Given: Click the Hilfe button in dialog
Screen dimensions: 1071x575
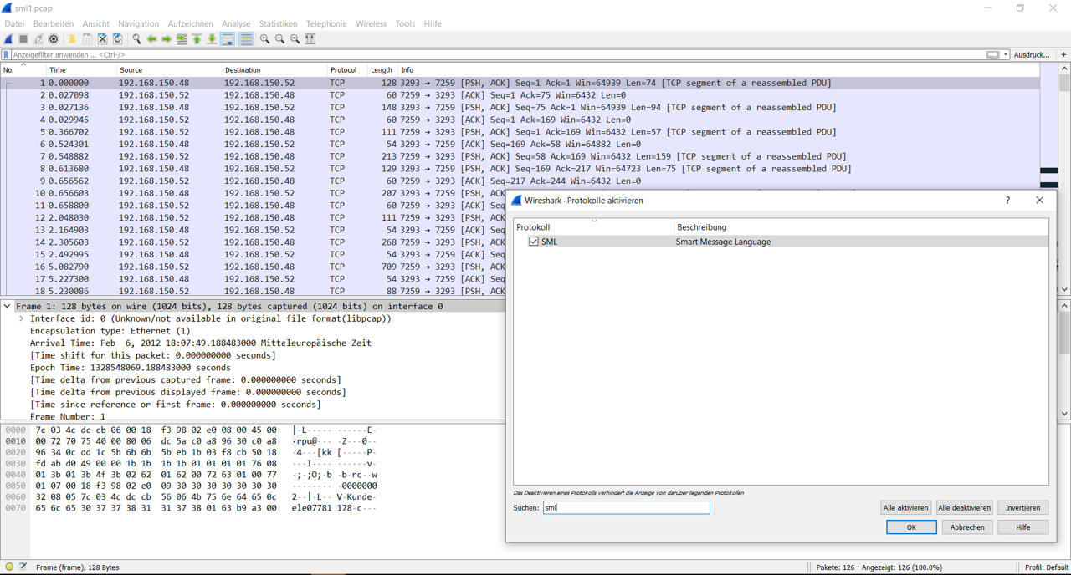Looking at the screenshot, I should coord(1022,527).
